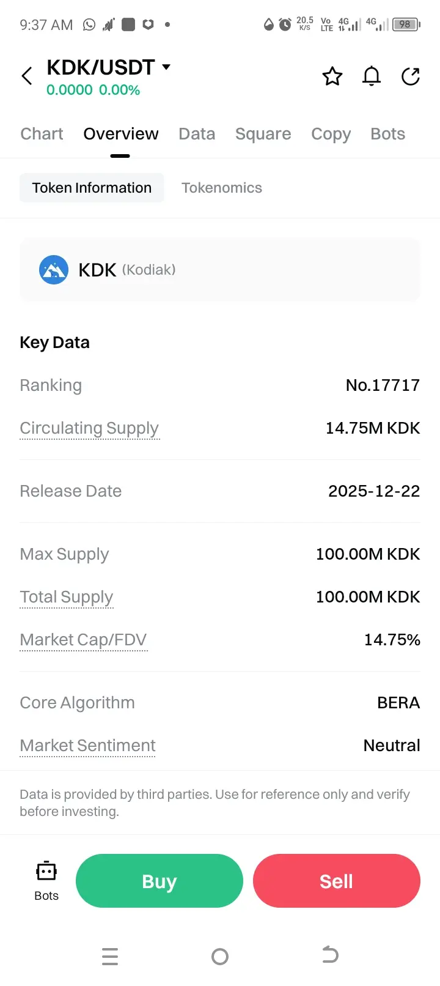Go to the Square tab
The height and width of the screenshot is (986, 440).
(x=263, y=134)
